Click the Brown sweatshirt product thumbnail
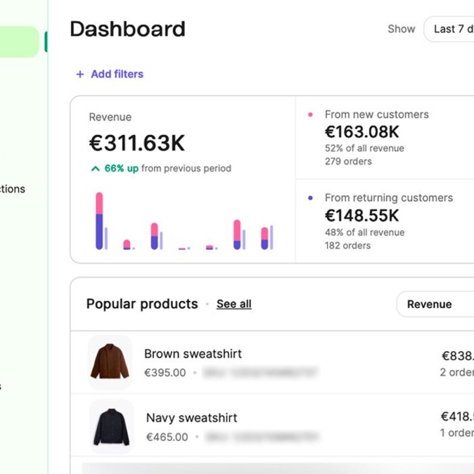This screenshot has width=474, height=474. coord(110,362)
